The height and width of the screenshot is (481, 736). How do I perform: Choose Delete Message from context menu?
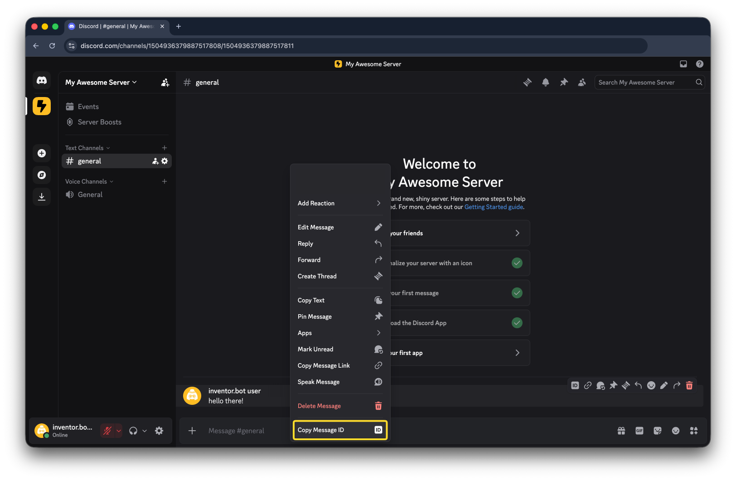[340, 406]
